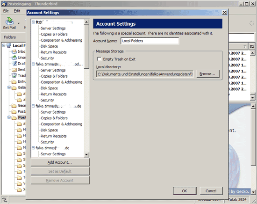
Task: Select the Trash folder icon
Action: click(x=14, y=75)
